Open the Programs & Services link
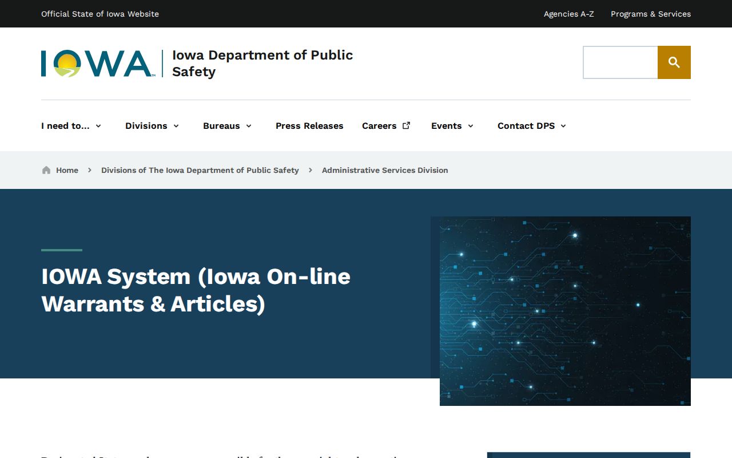Image resolution: width=732 pixels, height=458 pixels. click(651, 14)
